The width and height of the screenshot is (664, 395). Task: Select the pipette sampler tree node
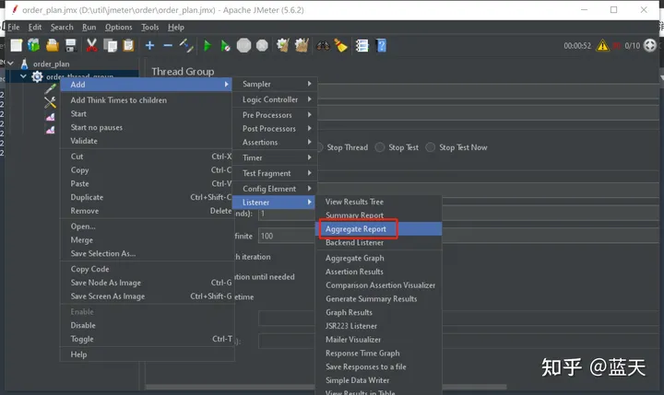(x=50, y=88)
